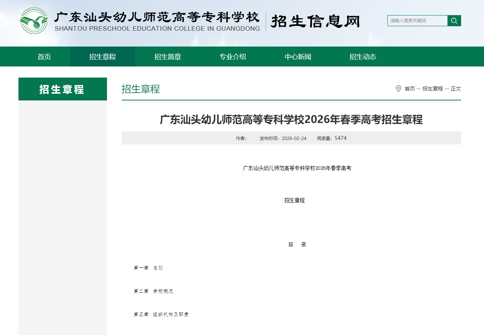
Task: Click the 2026年春季高考招生章程 article title
Action: [x=291, y=120]
